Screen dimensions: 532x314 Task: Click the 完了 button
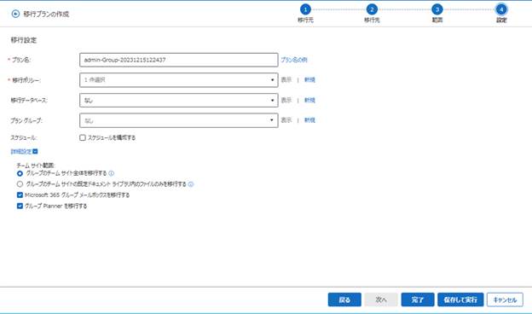tap(417, 299)
